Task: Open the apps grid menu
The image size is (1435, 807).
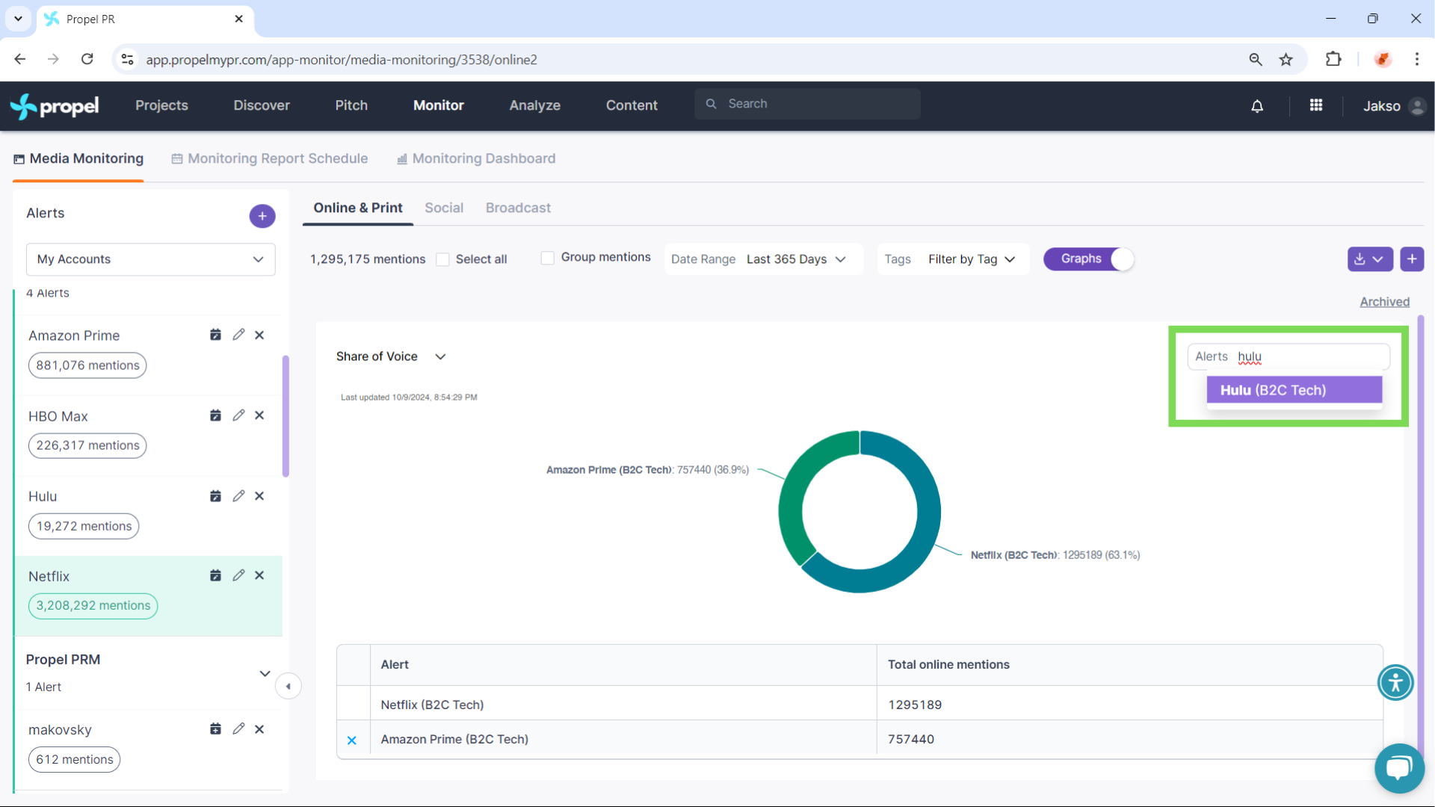Action: (1316, 105)
